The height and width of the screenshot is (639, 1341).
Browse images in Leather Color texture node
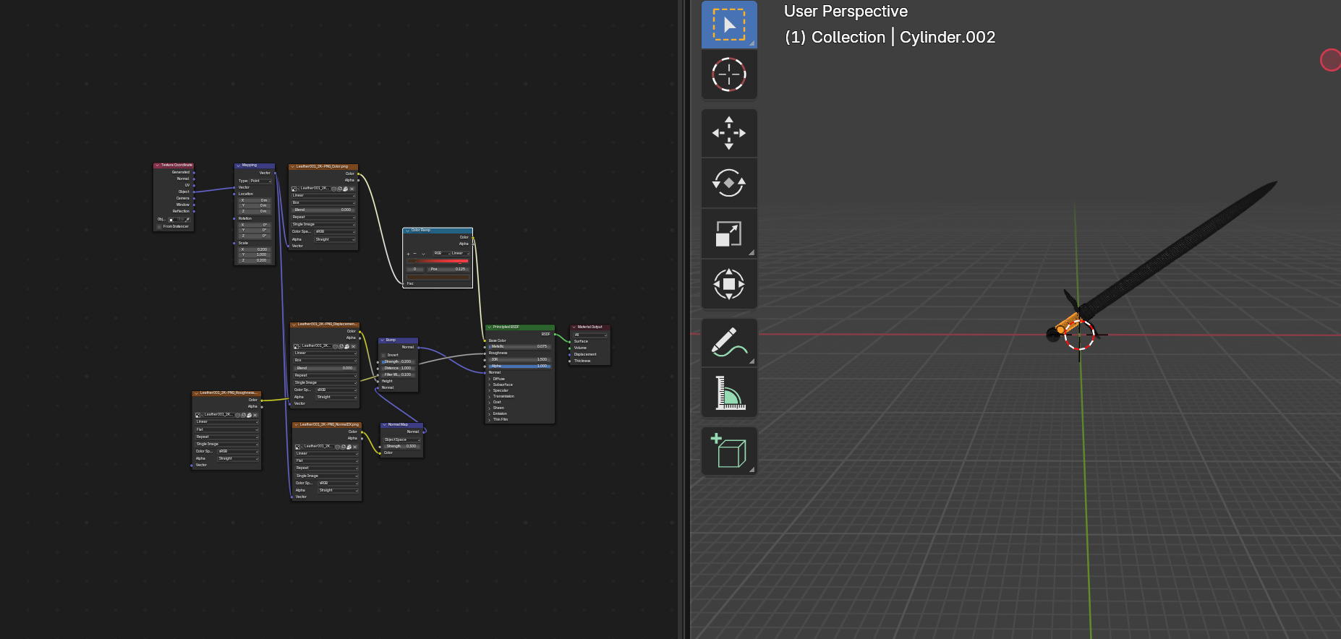click(x=294, y=189)
